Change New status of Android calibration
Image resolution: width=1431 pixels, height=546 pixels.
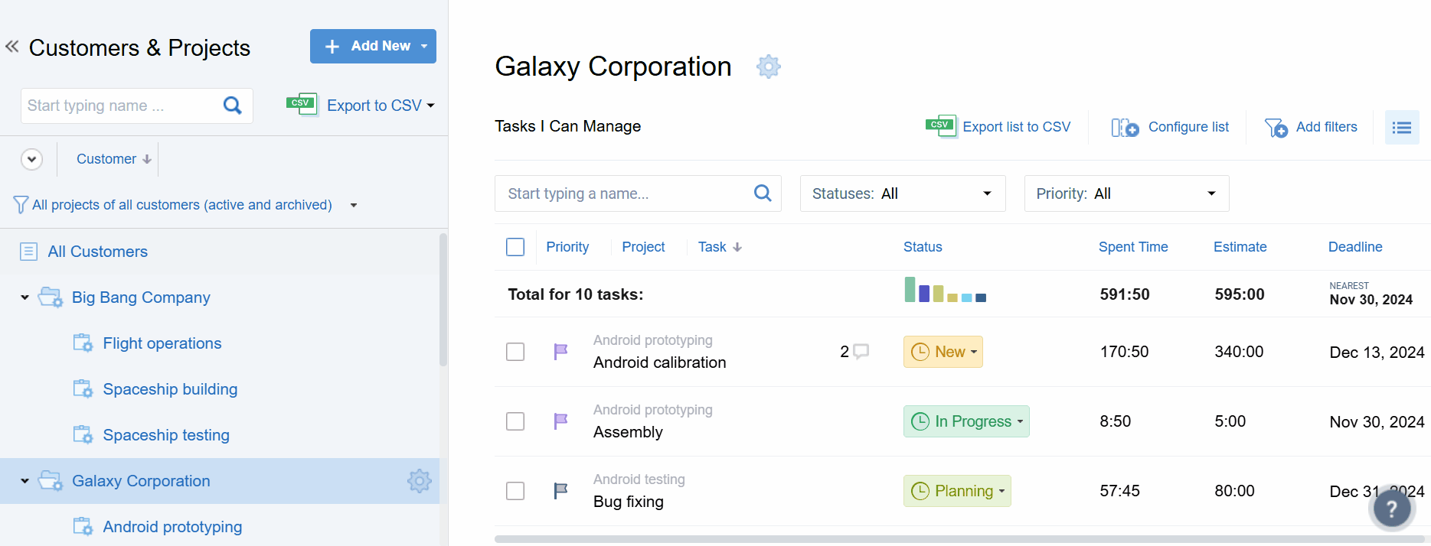[943, 352]
